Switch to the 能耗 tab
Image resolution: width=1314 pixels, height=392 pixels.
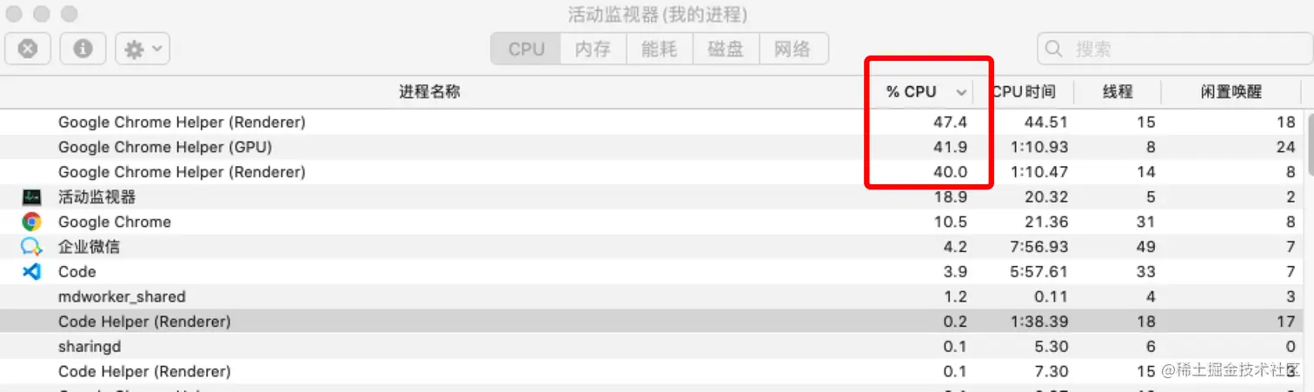click(660, 50)
